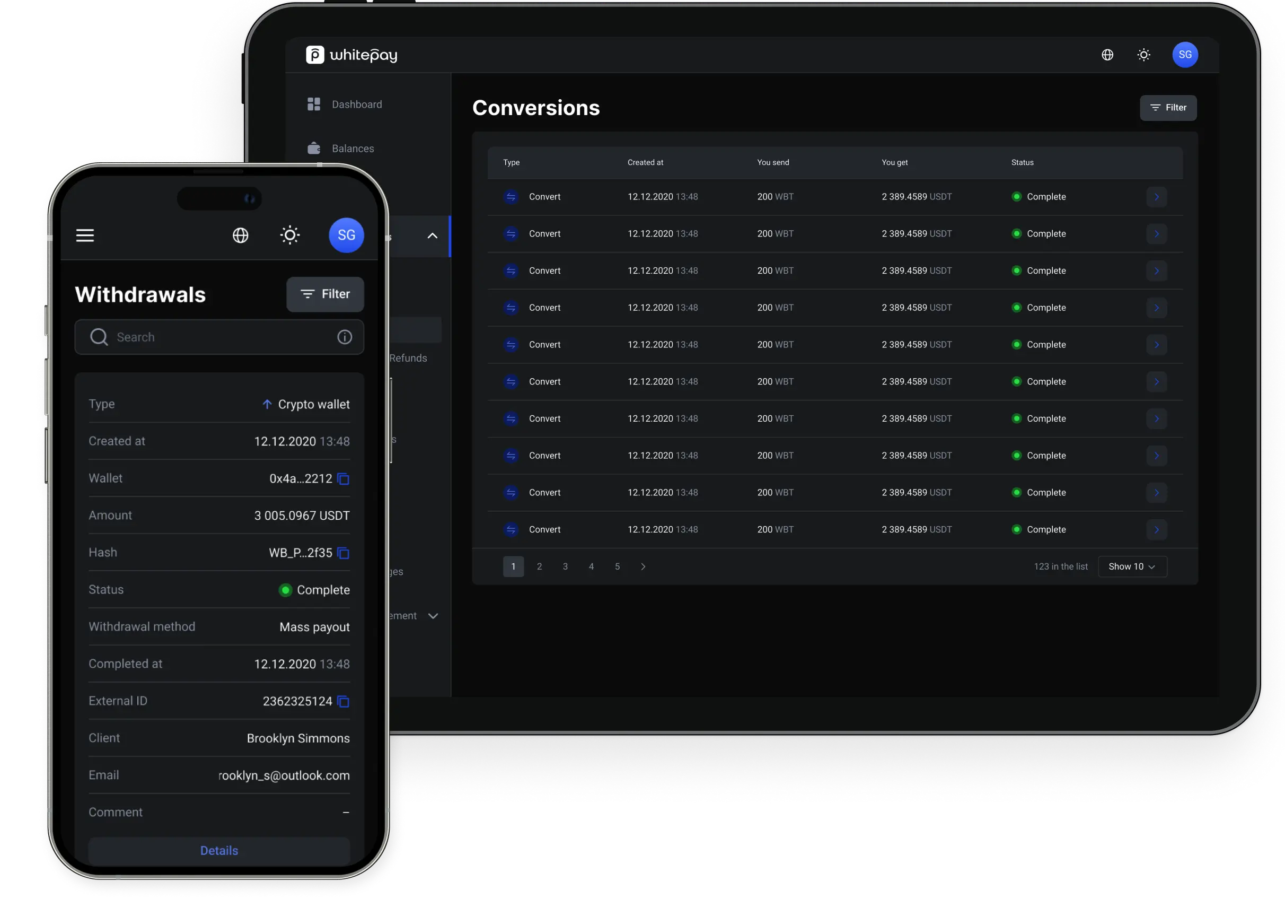Collapse the expanded sidebar section chevron
This screenshot has width=1285, height=899.
432,236
